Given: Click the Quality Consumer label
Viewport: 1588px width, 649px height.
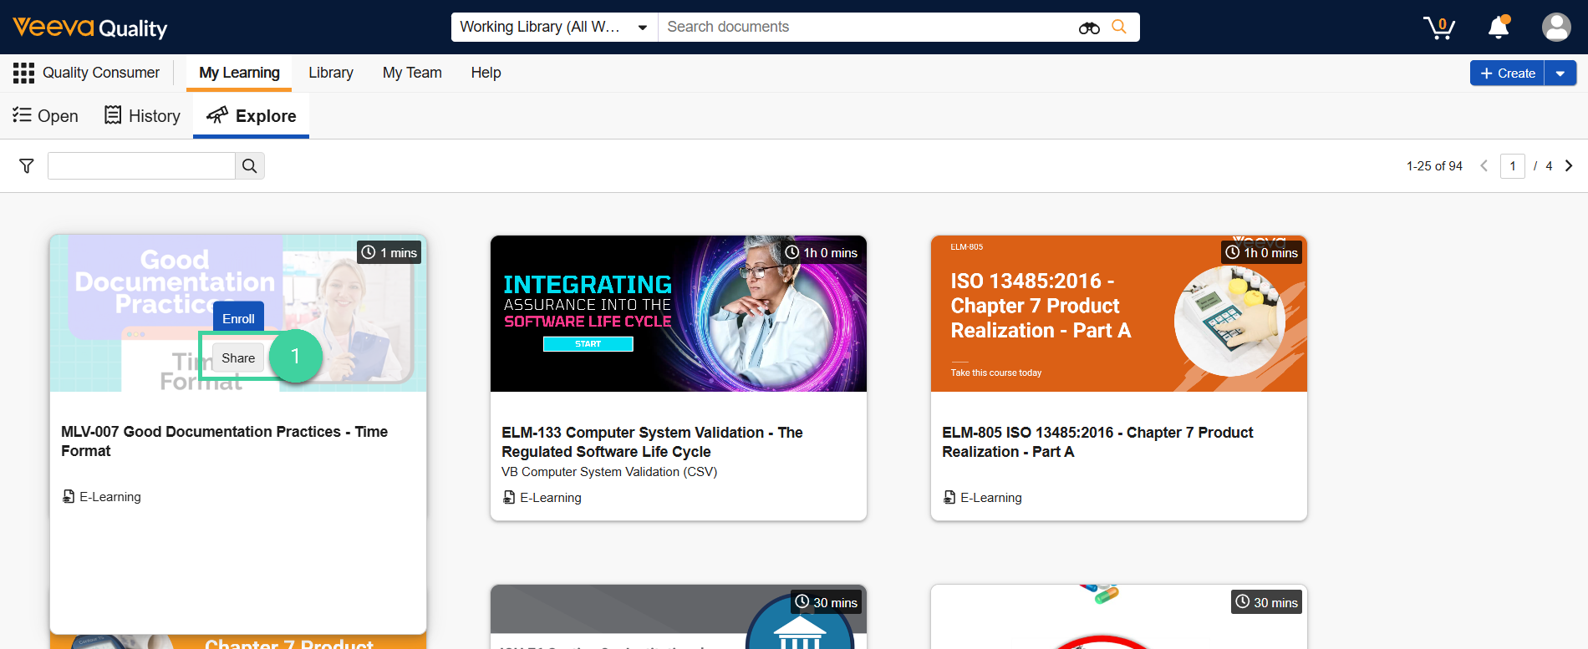Looking at the screenshot, I should pyautogui.click(x=101, y=73).
